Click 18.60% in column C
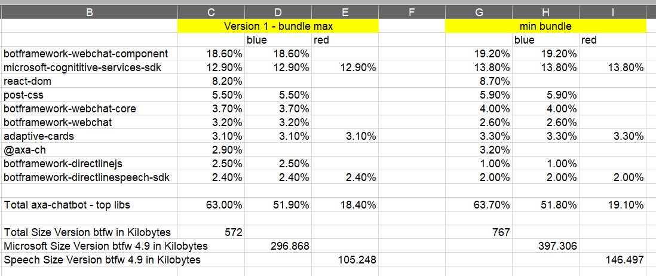The height and width of the screenshot is (276, 656). point(224,54)
